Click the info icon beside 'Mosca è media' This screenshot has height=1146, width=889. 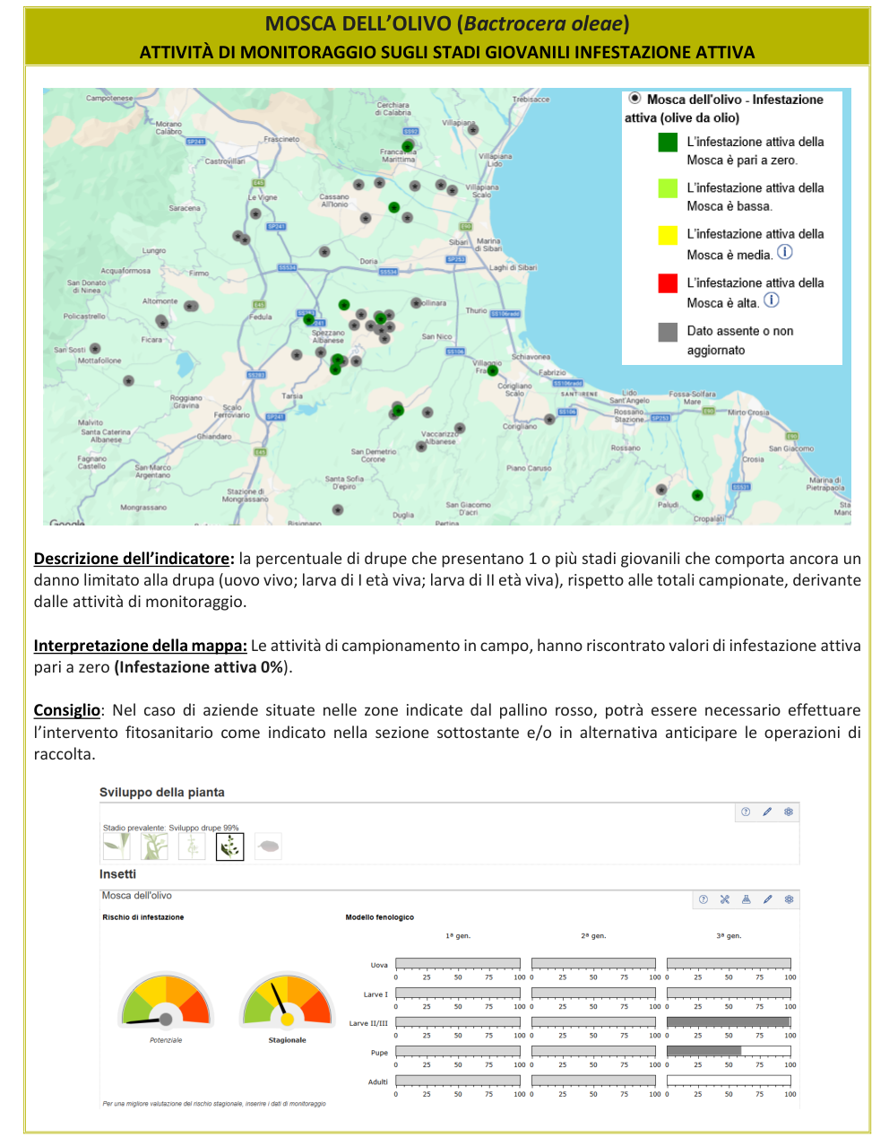(785, 252)
